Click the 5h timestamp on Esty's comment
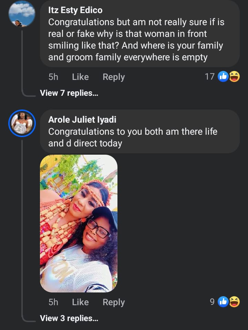The width and height of the screenshot is (248, 330). (53, 77)
